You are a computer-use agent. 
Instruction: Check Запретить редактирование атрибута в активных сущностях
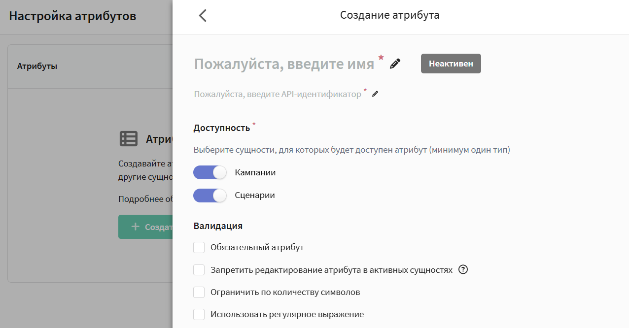199,270
